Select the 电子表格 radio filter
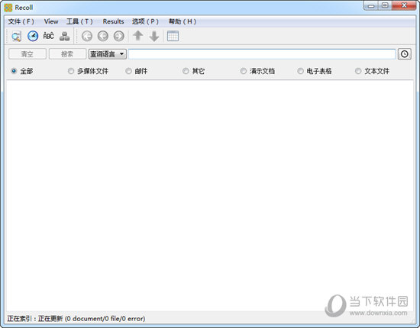Viewport: 420px width, 328px height. [315, 71]
